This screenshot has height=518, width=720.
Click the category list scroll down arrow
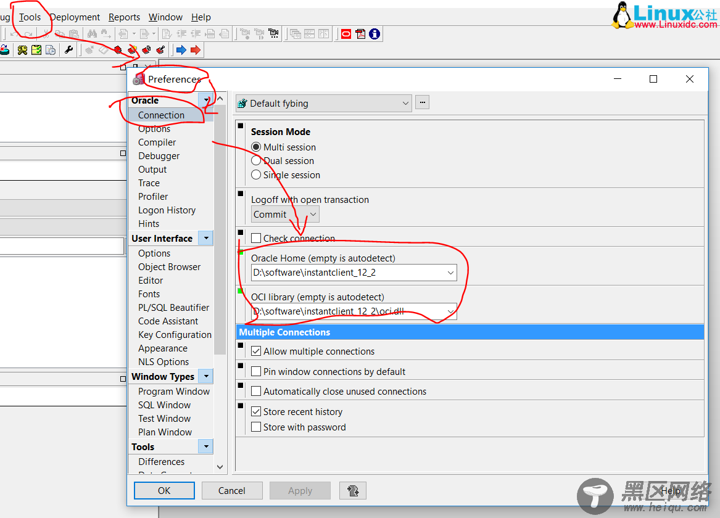[220, 467]
